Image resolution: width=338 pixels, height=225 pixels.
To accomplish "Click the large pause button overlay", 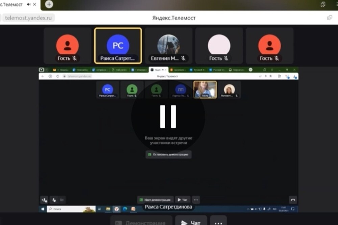I will 168,116.
